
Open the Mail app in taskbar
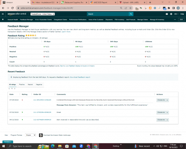point(74,146)
